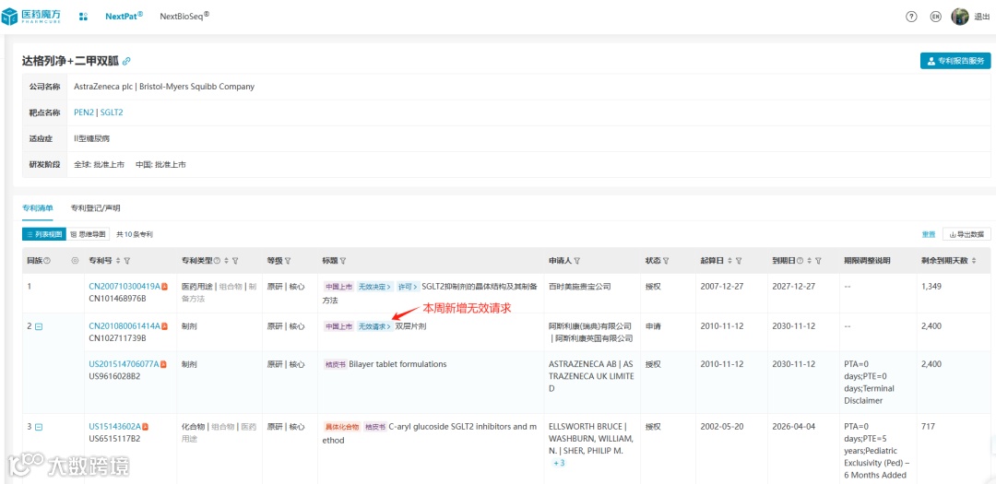This screenshot has width=996, height=484.
Task: Open patent CN201080061414A link
Action: [124, 326]
